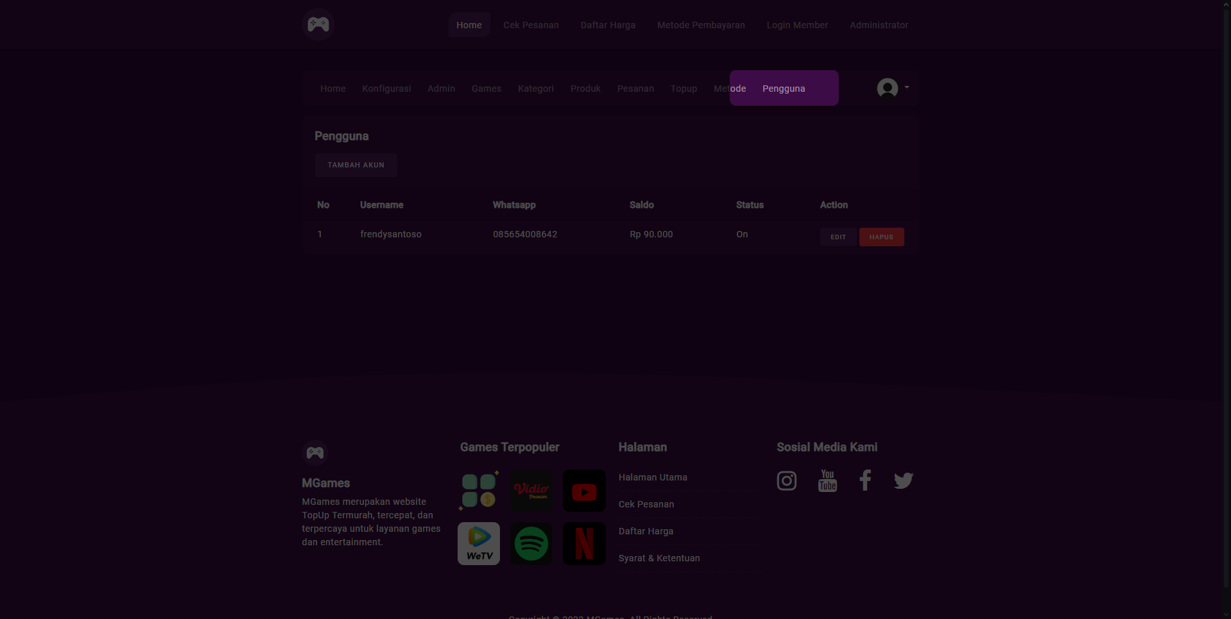
Task: Click the Username column header
Action: (382, 205)
